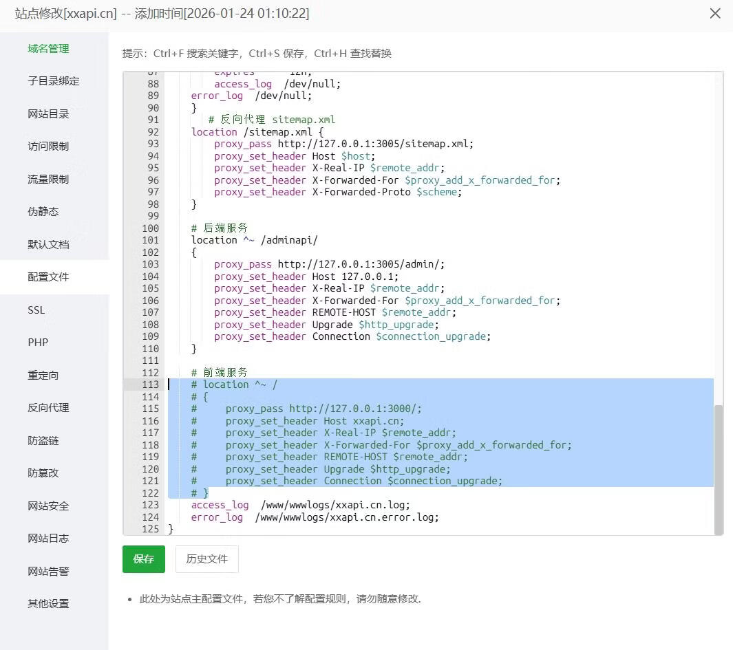Switch to the PHP tab
733x650 pixels.
coord(38,343)
